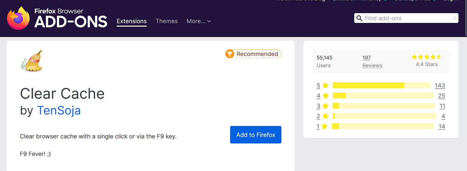Click the 4-star rating bar
Viewport: 467px width, 171px height.
click(383, 95)
